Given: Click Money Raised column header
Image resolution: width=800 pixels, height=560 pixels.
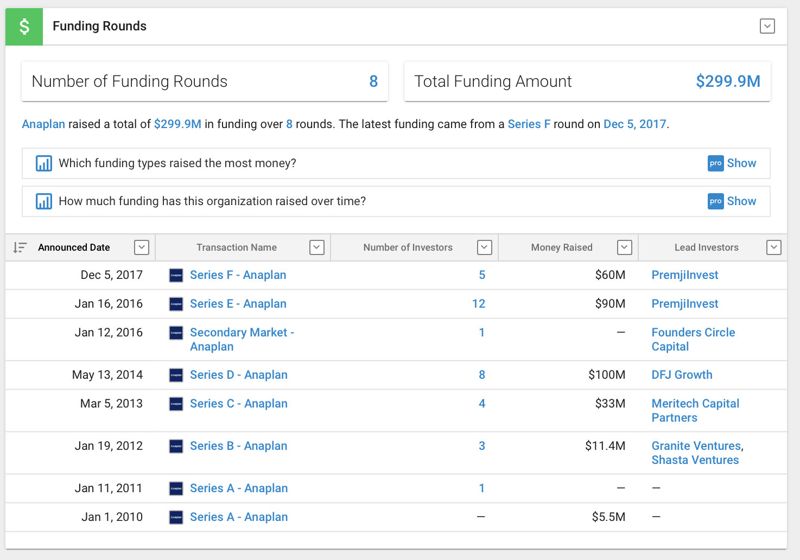Looking at the screenshot, I should (x=562, y=247).
